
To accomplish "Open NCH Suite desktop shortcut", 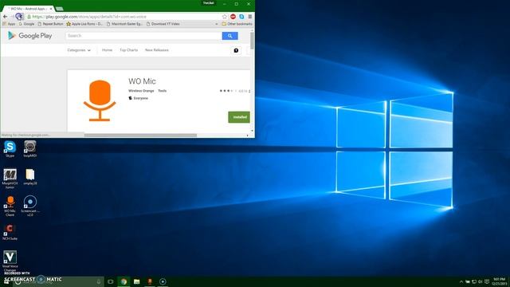I will coord(10,232).
